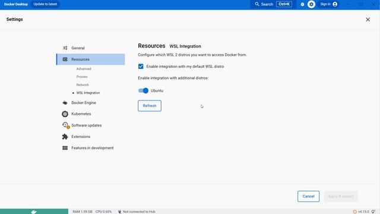This screenshot has width=380, height=214.
Task: Close the Settings panel with X
Action: tap(368, 20)
